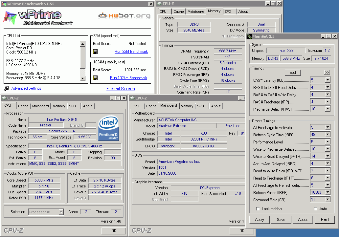This screenshot has height=237, width=339.
Task: Open the RAS# Precharge (tRP) dropdown
Action: click(x=328, y=102)
